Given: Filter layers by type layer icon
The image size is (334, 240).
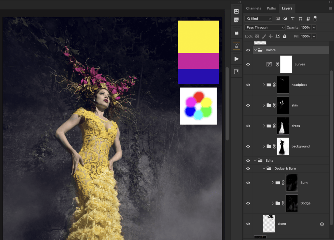Looking at the screenshot, I should (x=293, y=19).
